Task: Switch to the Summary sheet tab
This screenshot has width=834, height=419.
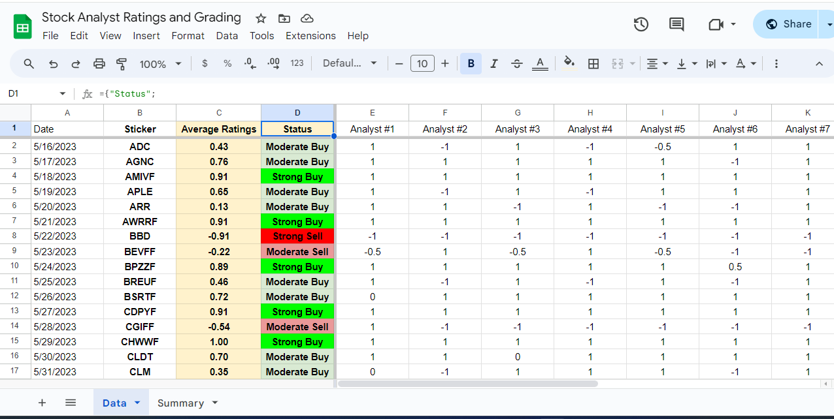Action: coord(181,403)
